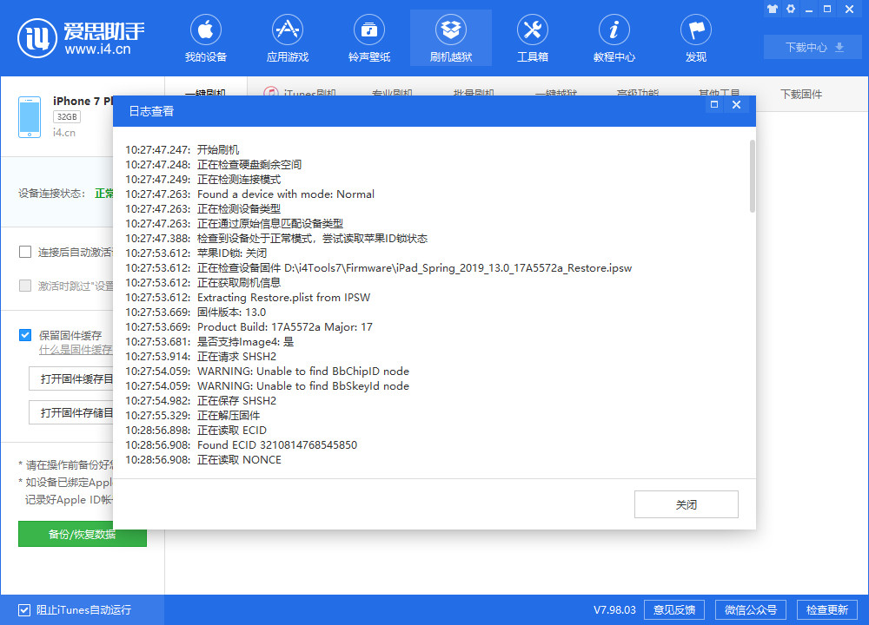Open 铃声壁纸 ringtones and wallpapers section
This screenshot has height=625, width=869.
tap(369, 38)
